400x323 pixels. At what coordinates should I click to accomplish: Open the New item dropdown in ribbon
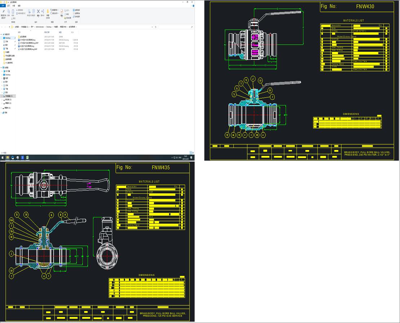point(54,10)
